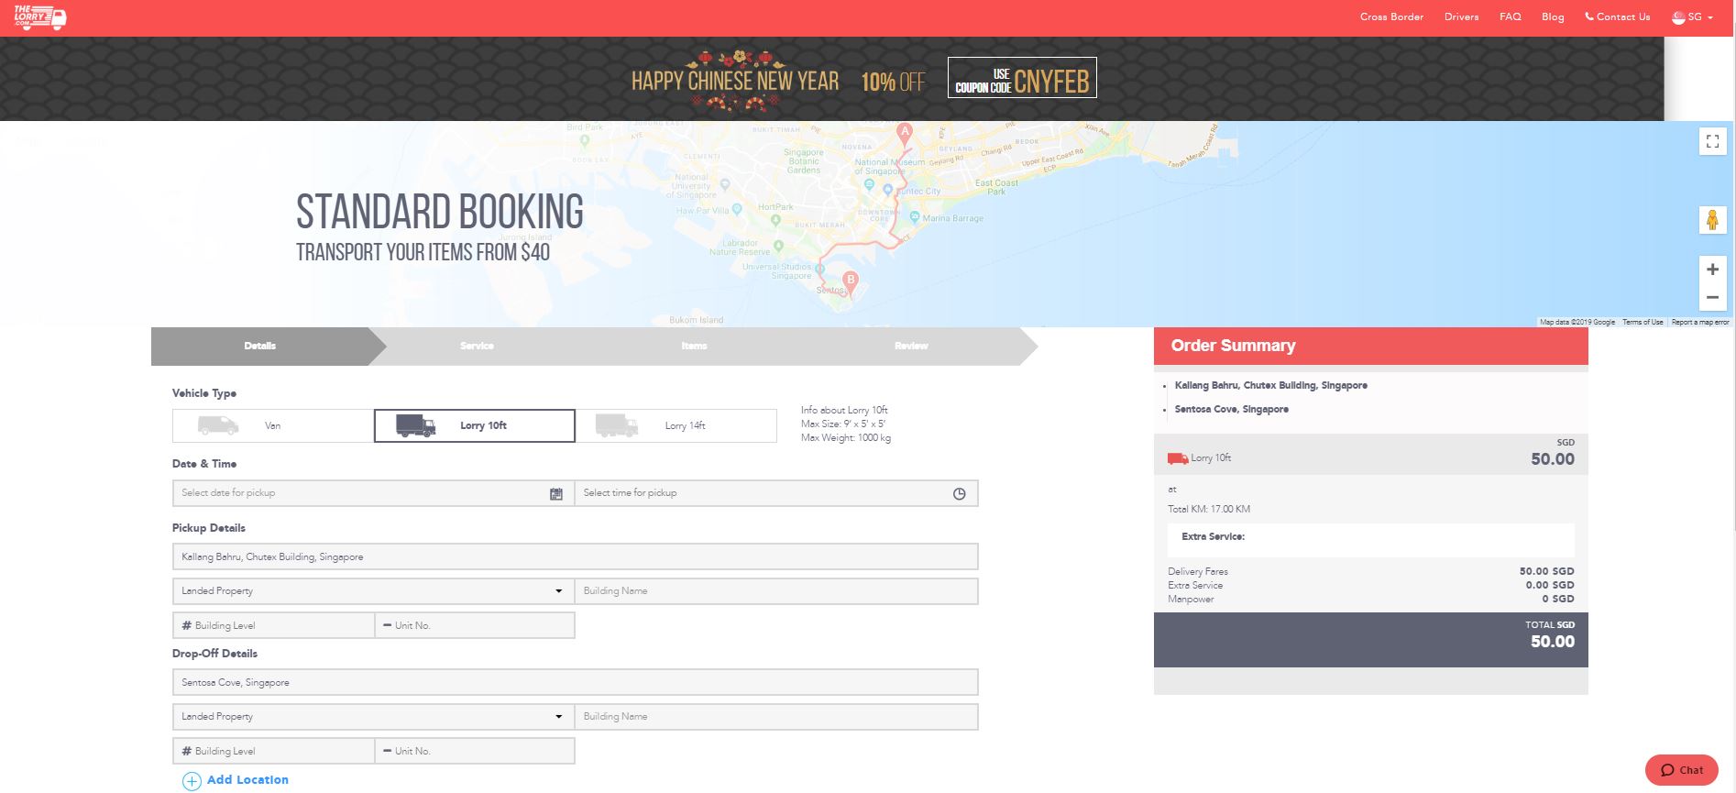
Task: Go to the FAQ page
Action: 1510,17
